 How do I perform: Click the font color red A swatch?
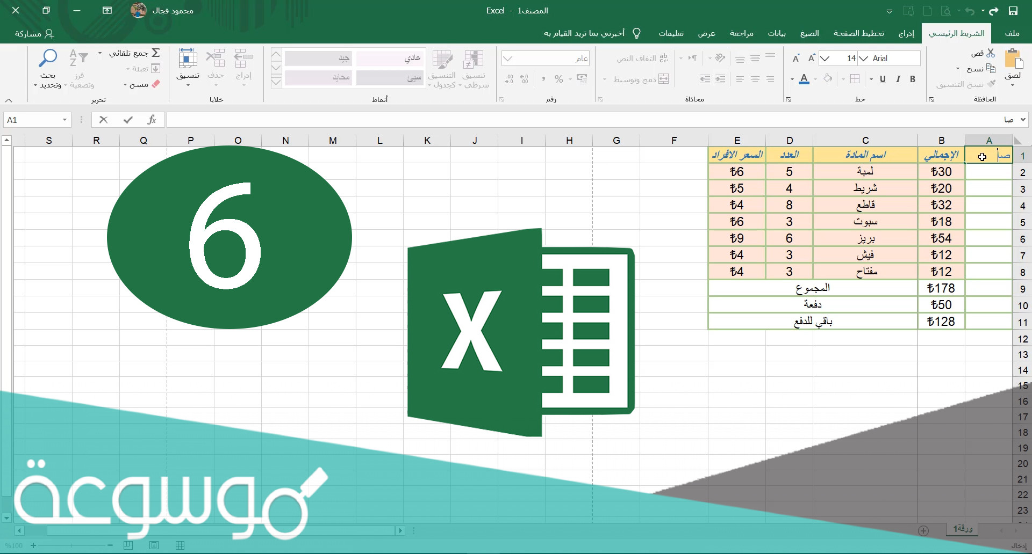(x=804, y=79)
